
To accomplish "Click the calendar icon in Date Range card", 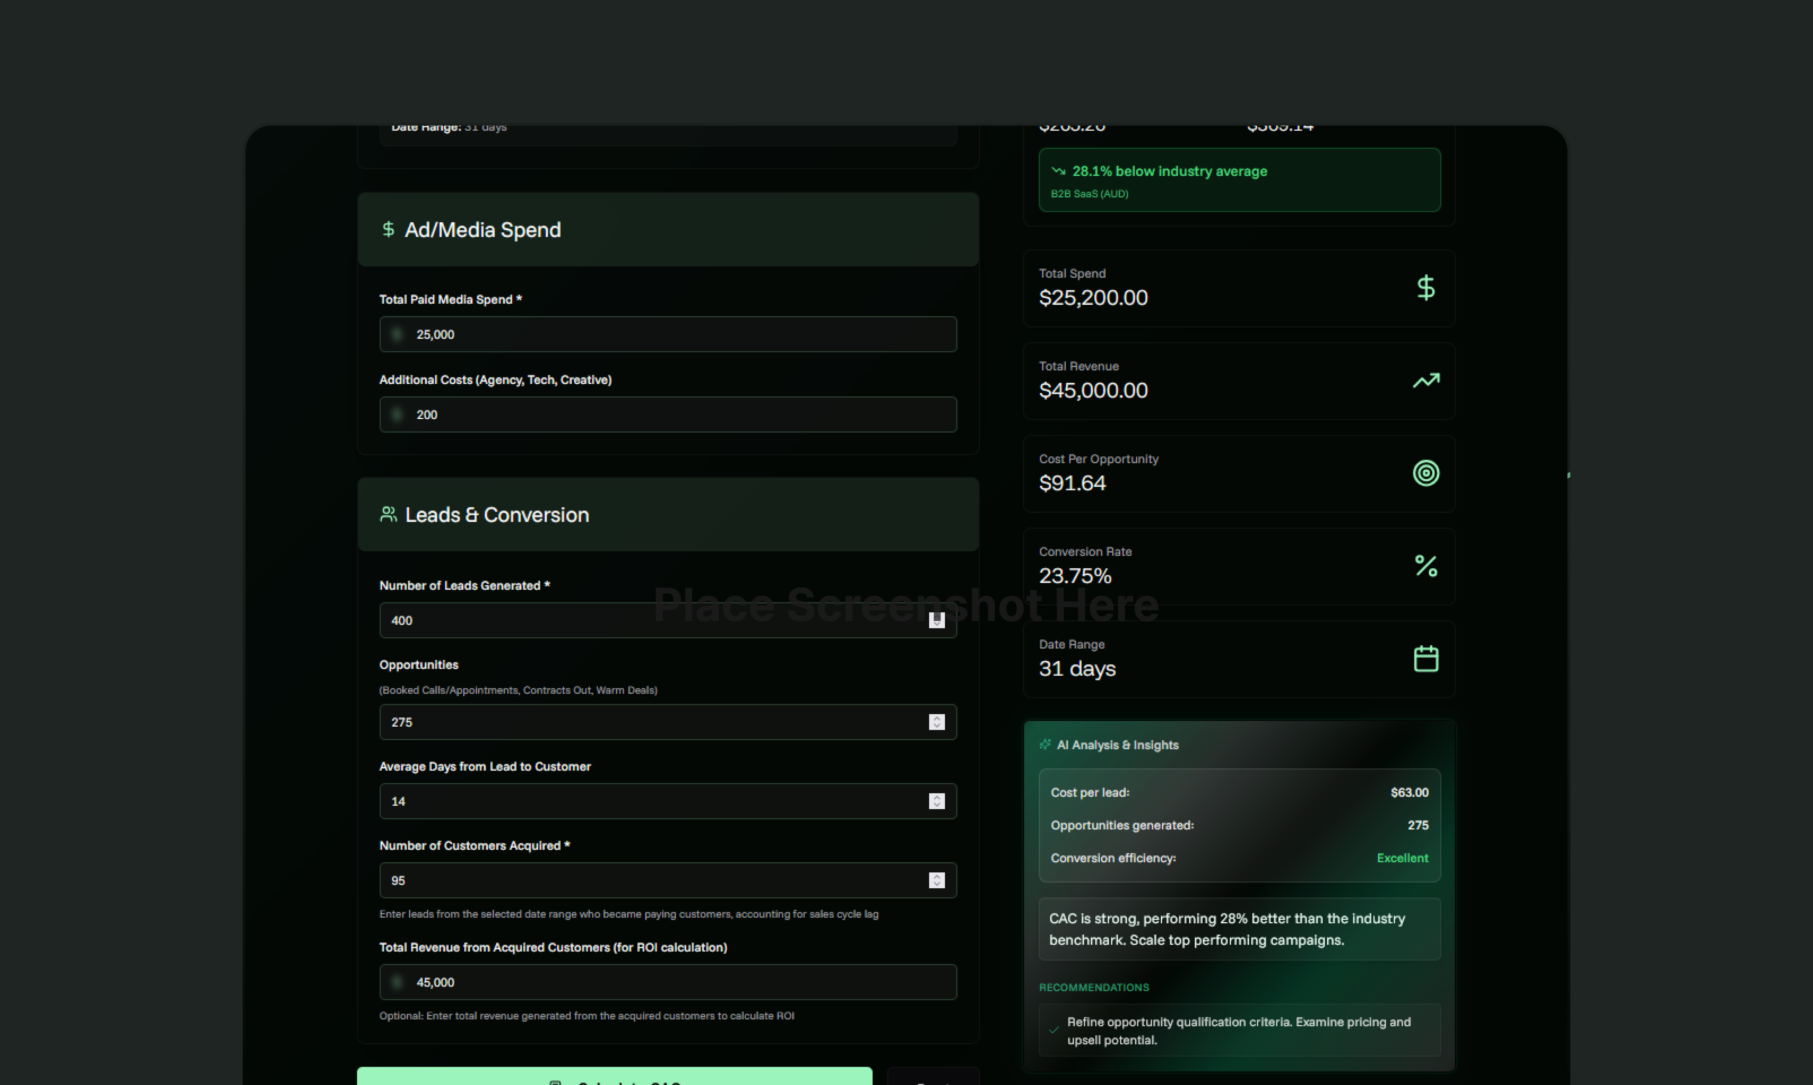I will 1425,659.
